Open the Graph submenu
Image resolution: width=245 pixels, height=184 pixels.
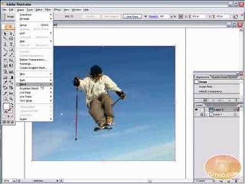click(x=34, y=119)
